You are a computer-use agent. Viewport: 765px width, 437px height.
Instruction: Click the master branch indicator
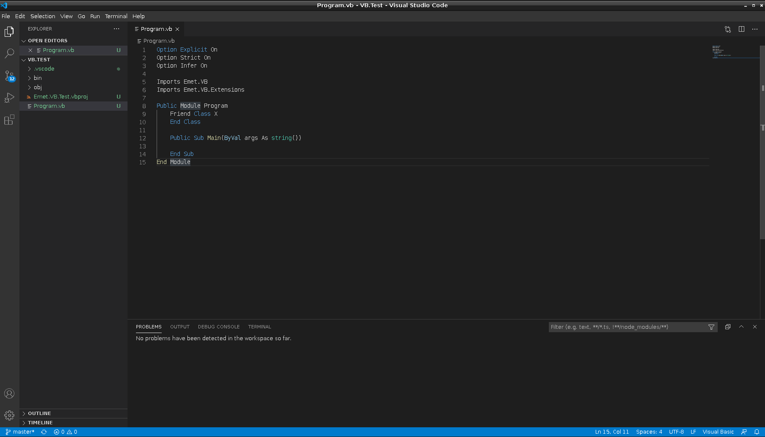pyautogui.click(x=21, y=432)
